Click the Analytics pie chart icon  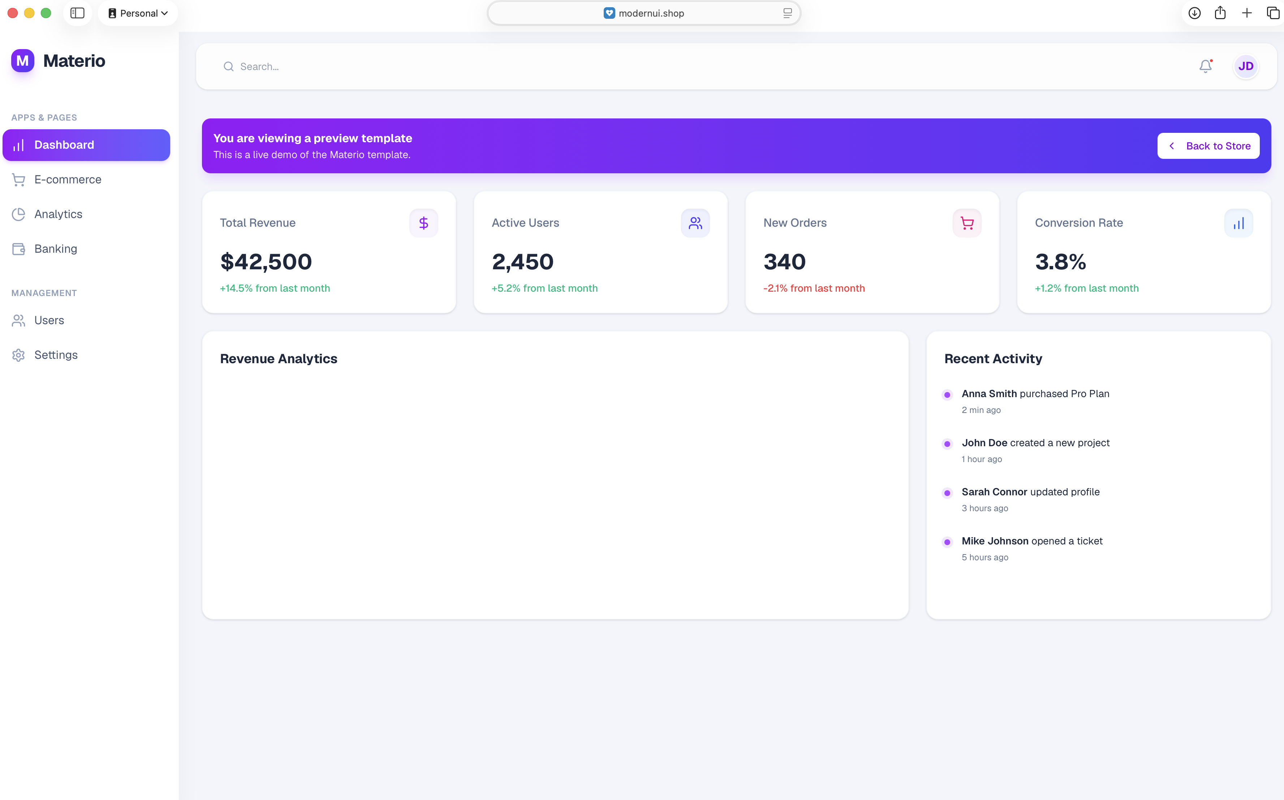[x=18, y=214]
